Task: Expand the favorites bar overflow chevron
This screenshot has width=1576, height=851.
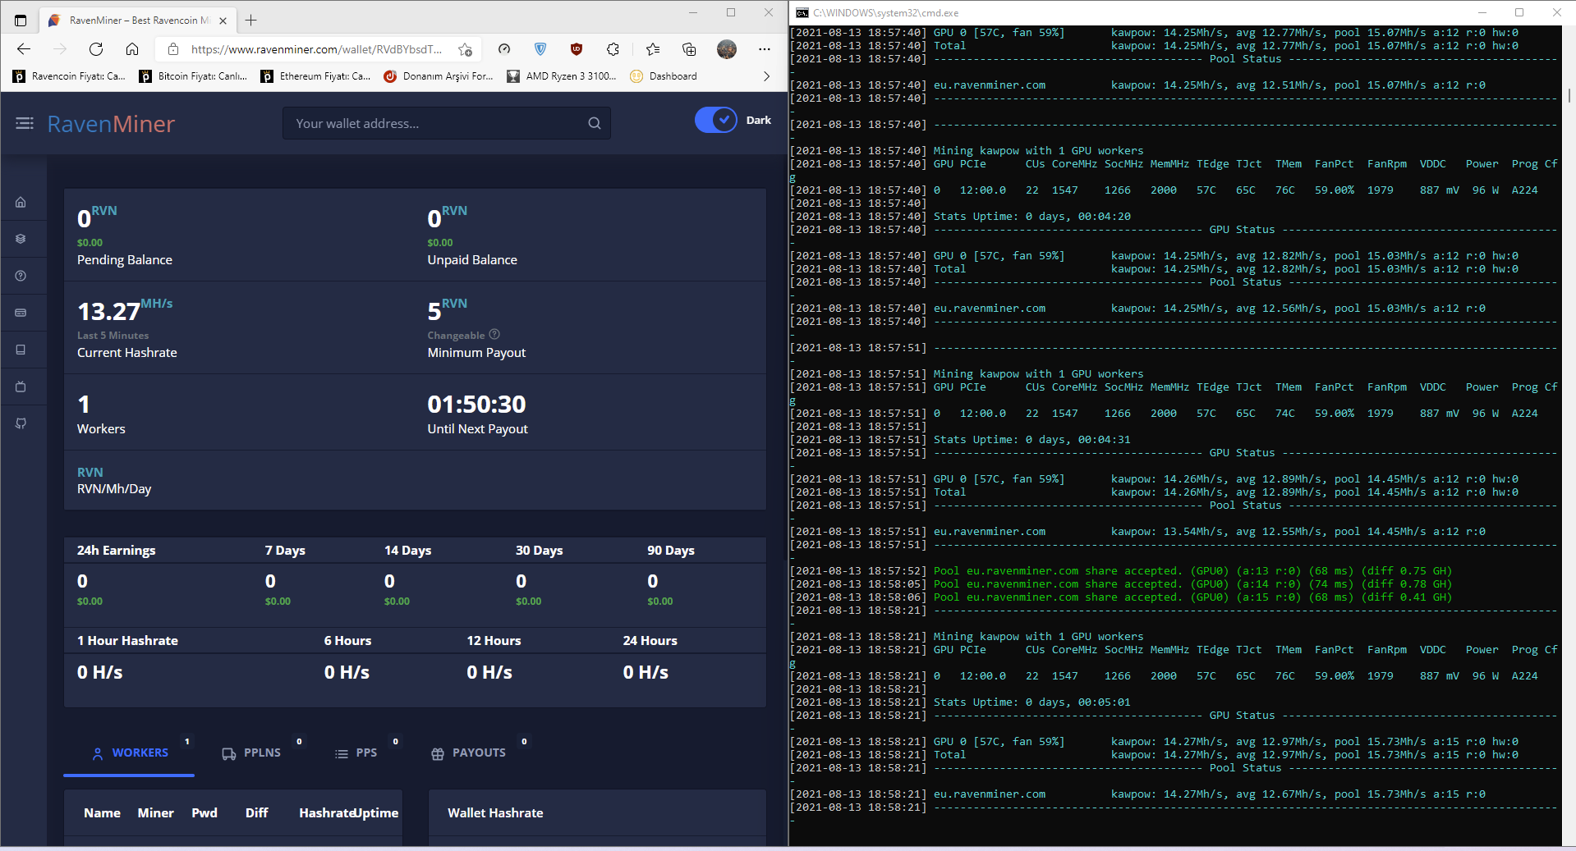Action: pyautogui.click(x=766, y=76)
